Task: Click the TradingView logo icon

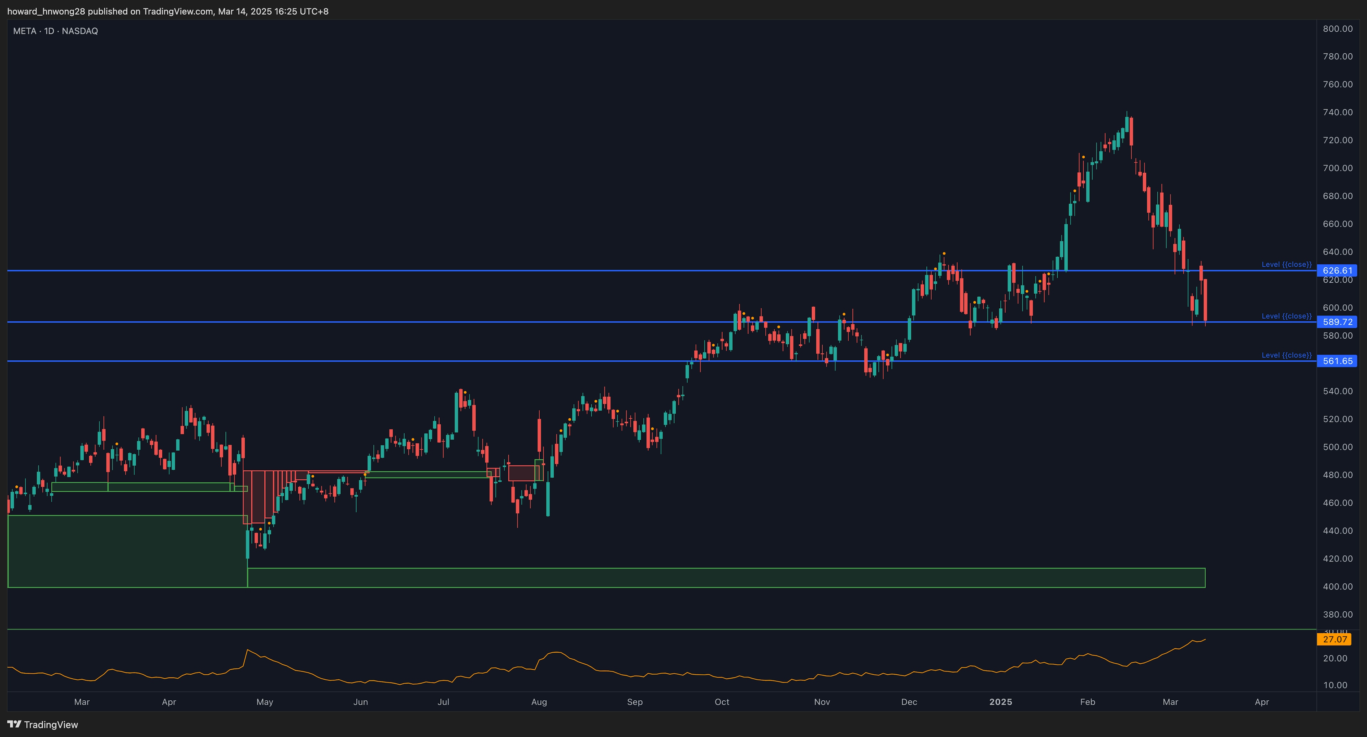Action: (14, 724)
